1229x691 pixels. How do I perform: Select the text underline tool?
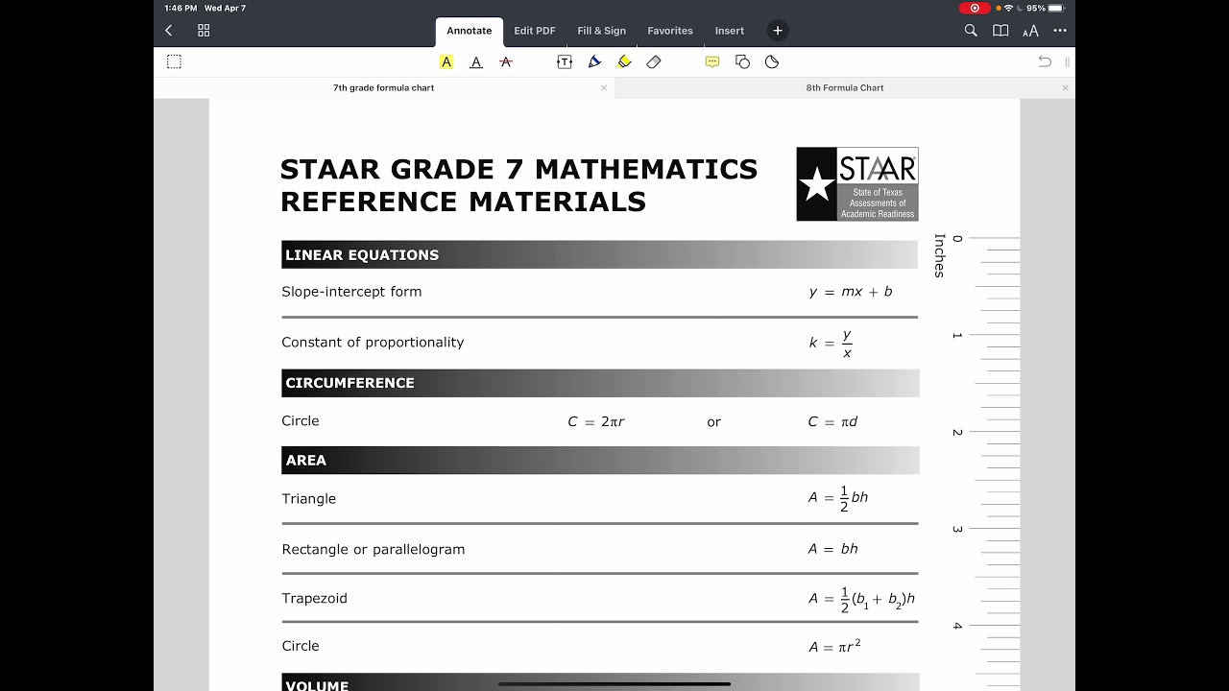(x=476, y=61)
